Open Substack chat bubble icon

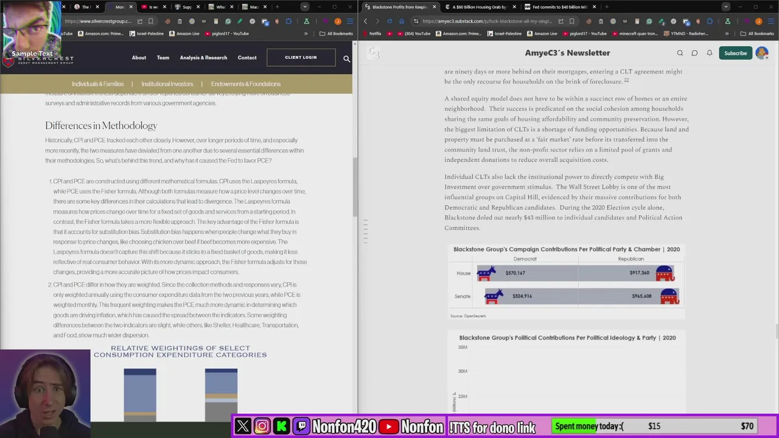(694, 53)
